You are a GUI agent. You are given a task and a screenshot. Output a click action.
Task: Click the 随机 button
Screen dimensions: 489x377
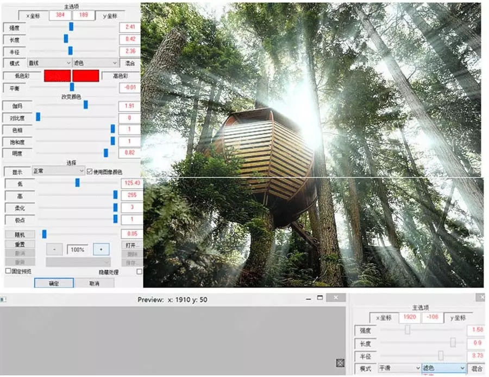(x=20, y=234)
